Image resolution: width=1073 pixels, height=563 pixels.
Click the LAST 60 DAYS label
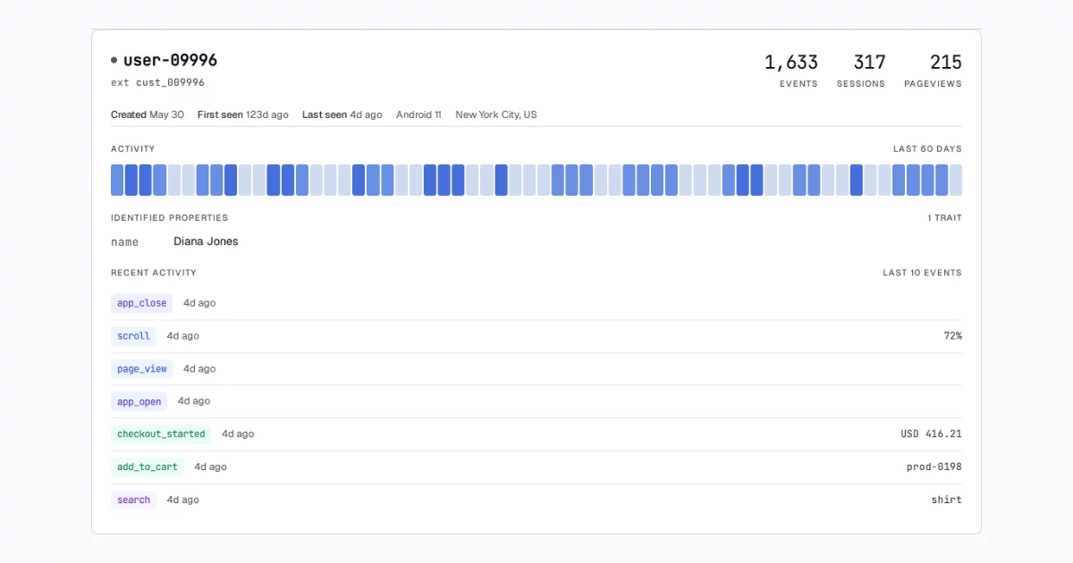point(927,149)
